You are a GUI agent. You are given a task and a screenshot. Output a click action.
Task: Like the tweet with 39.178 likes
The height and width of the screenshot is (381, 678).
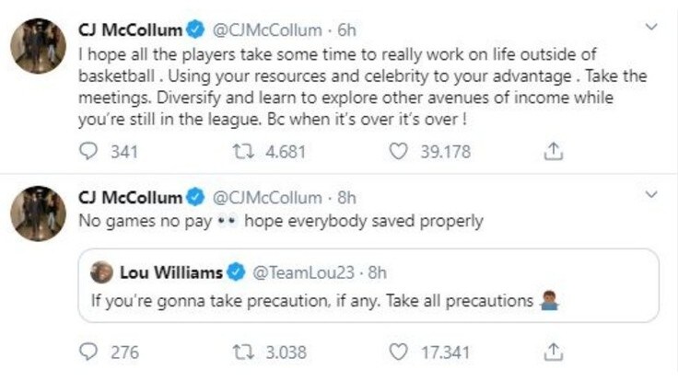pos(398,152)
